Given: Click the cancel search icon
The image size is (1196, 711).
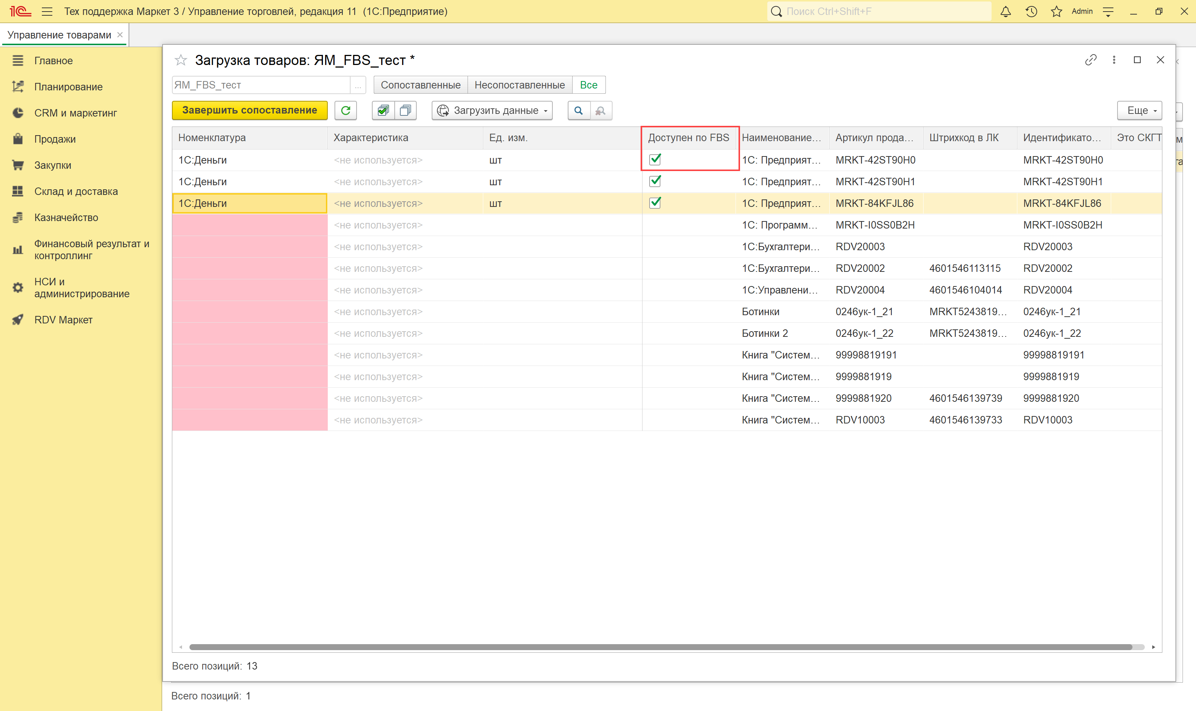Looking at the screenshot, I should pos(600,111).
